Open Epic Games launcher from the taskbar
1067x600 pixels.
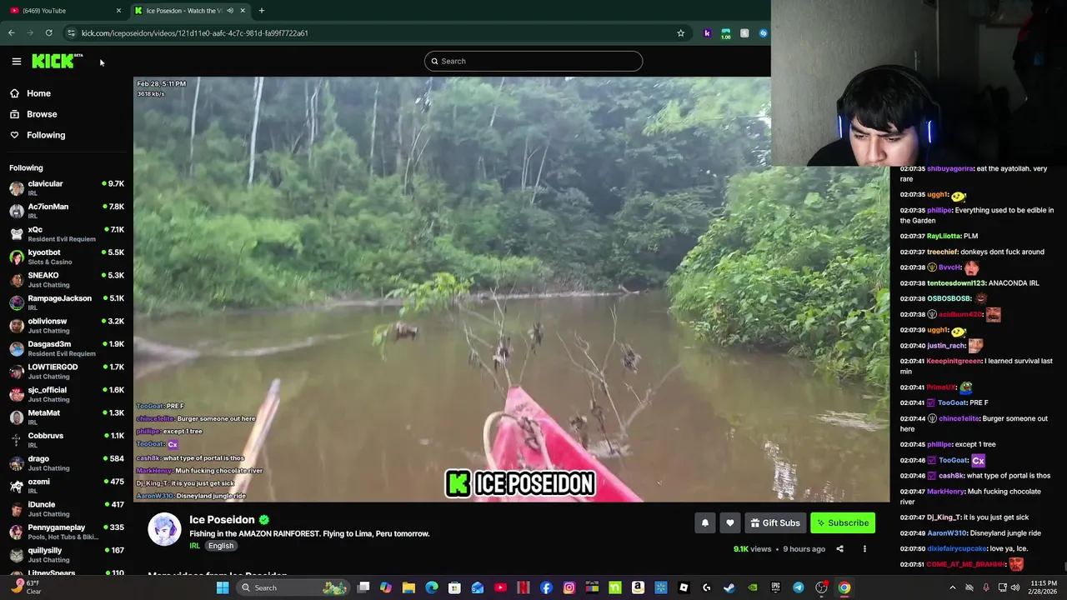click(775, 587)
